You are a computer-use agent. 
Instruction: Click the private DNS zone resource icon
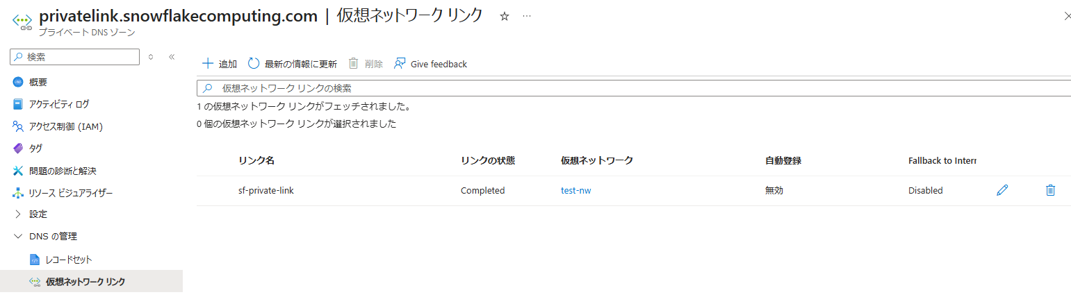point(22,21)
